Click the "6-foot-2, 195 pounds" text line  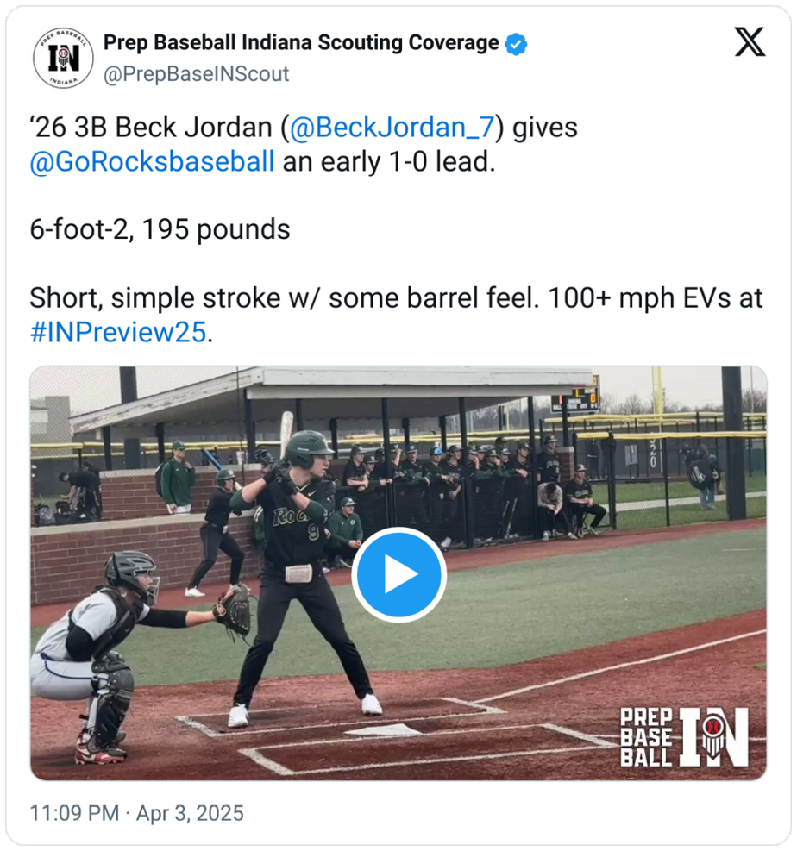click(160, 230)
